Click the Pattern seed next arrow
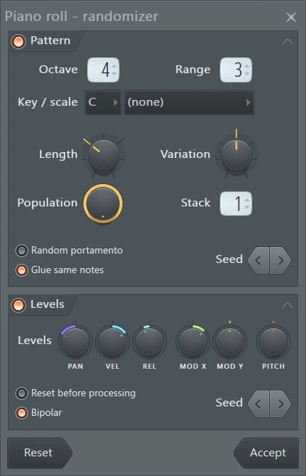This screenshot has width=306, height=476. pos(280,261)
